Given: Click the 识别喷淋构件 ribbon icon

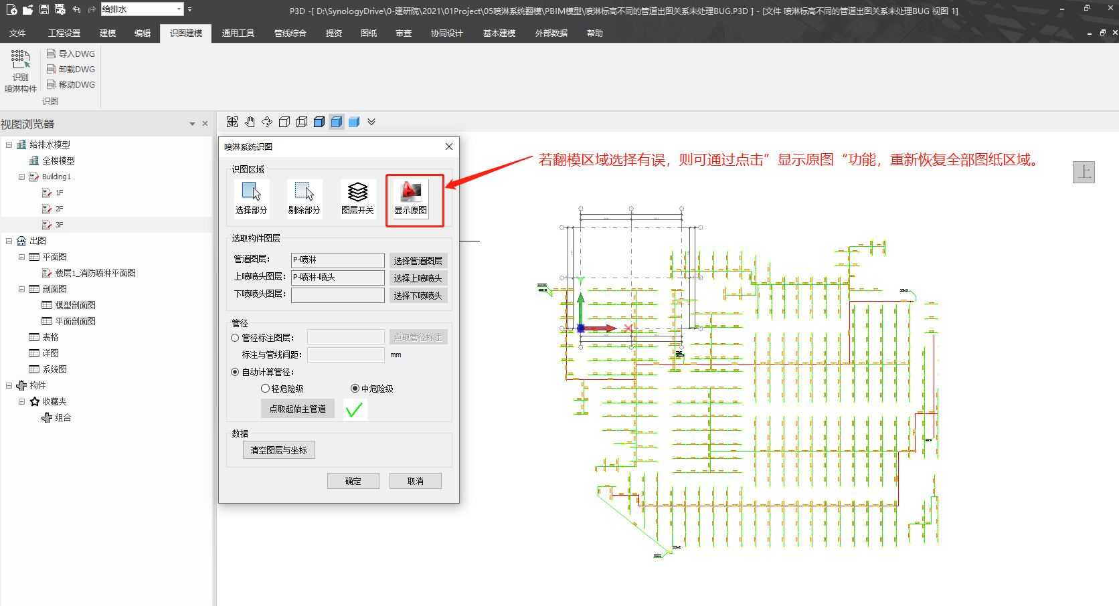Looking at the screenshot, I should coord(20,70).
